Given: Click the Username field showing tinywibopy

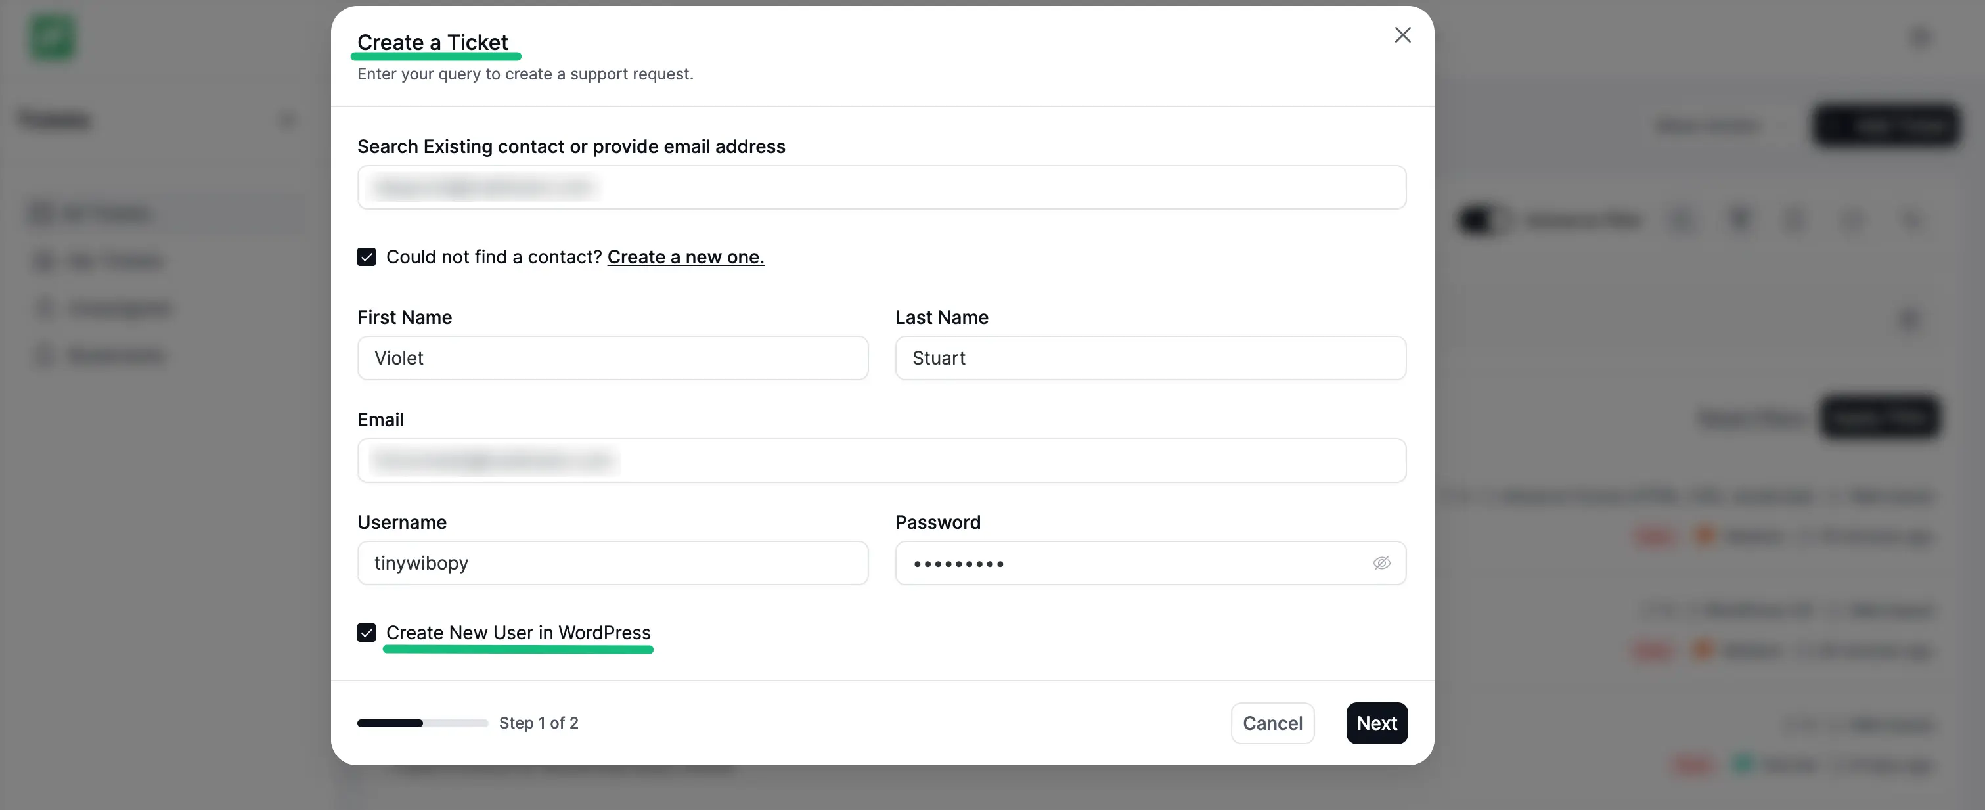Looking at the screenshot, I should 613,564.
